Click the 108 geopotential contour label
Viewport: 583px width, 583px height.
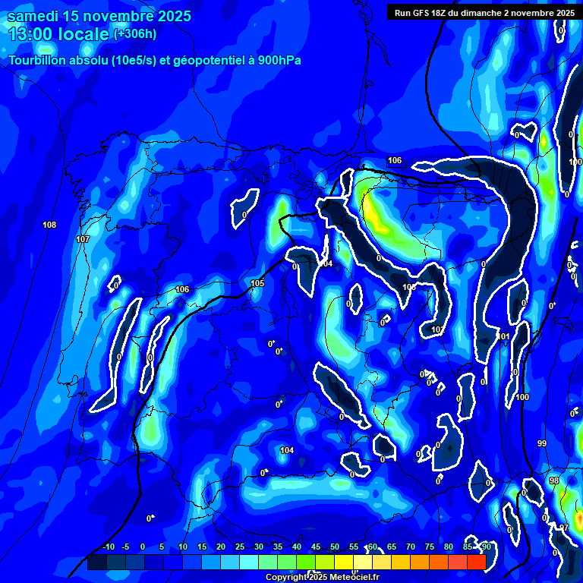point(49,225)
